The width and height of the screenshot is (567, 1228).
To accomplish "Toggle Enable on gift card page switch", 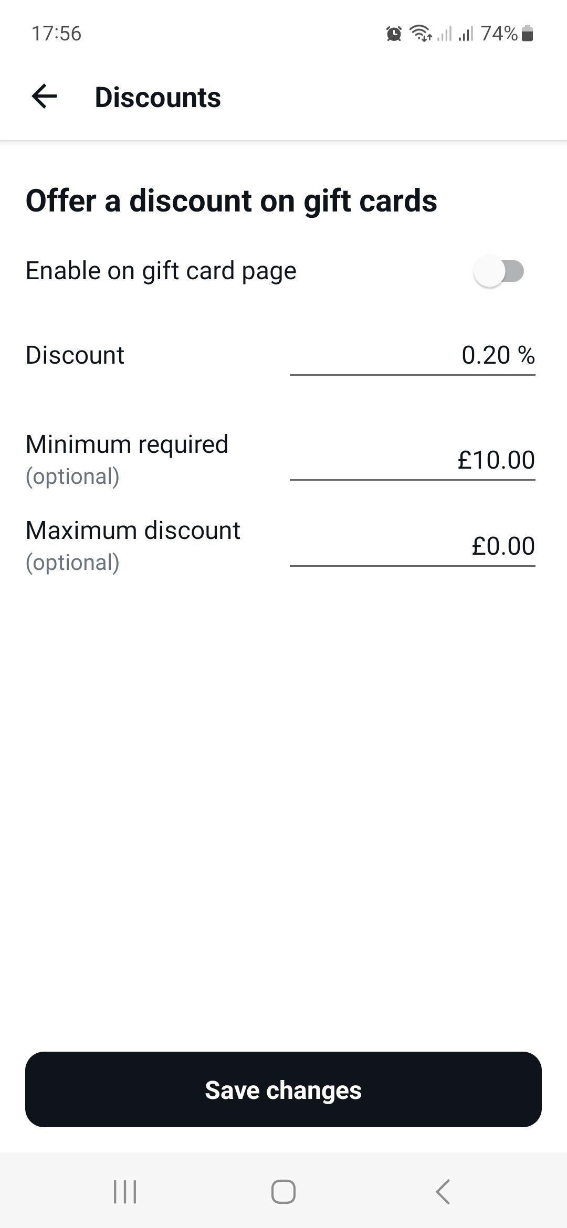I will (499, 271).
